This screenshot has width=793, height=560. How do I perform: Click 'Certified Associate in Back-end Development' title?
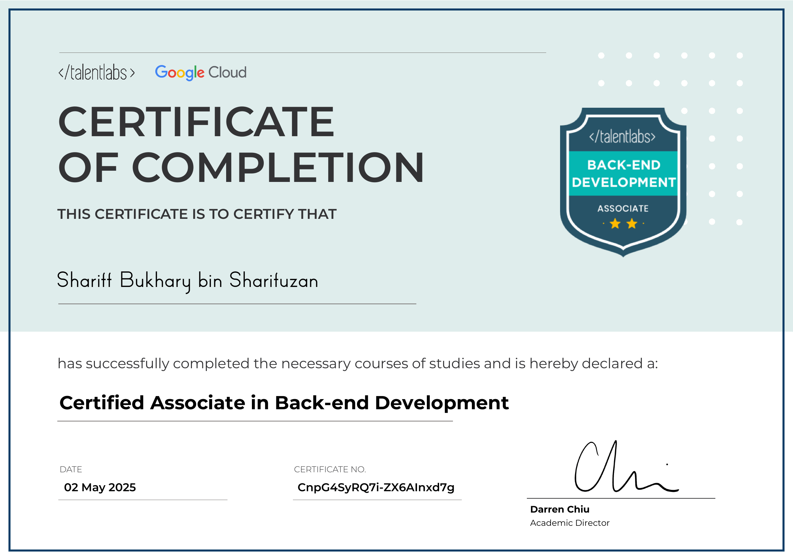284,403
